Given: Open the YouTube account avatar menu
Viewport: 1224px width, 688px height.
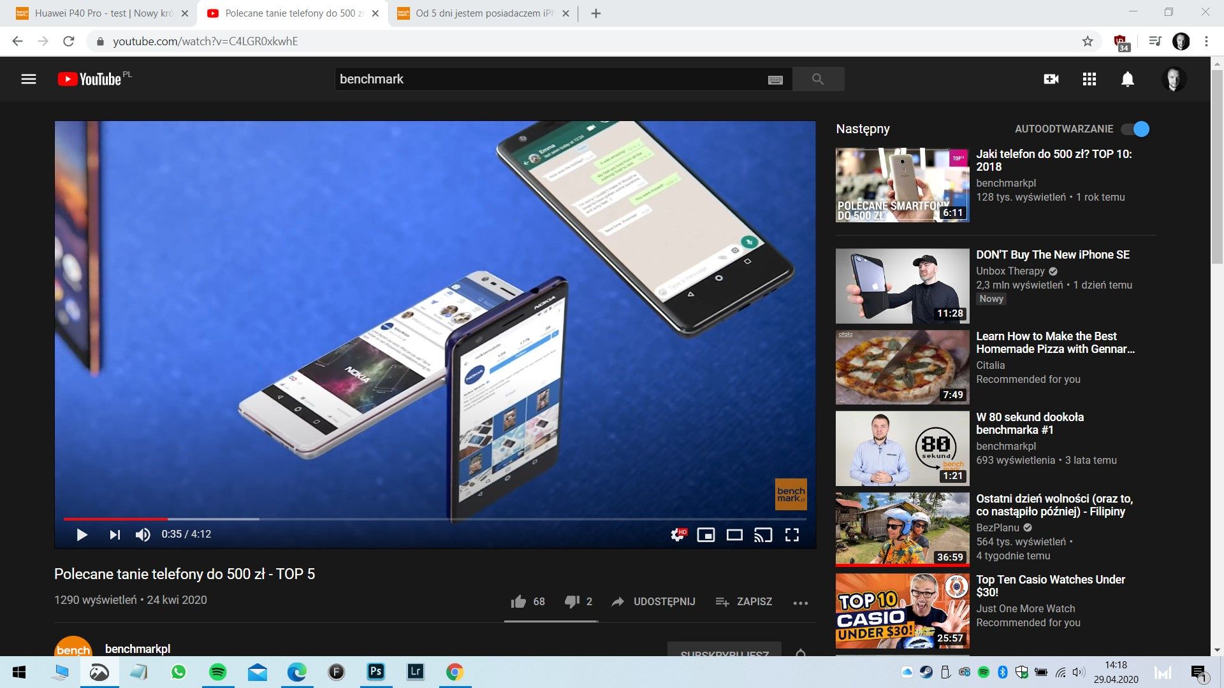Looking at the screenshot, I should [1174, 79].
